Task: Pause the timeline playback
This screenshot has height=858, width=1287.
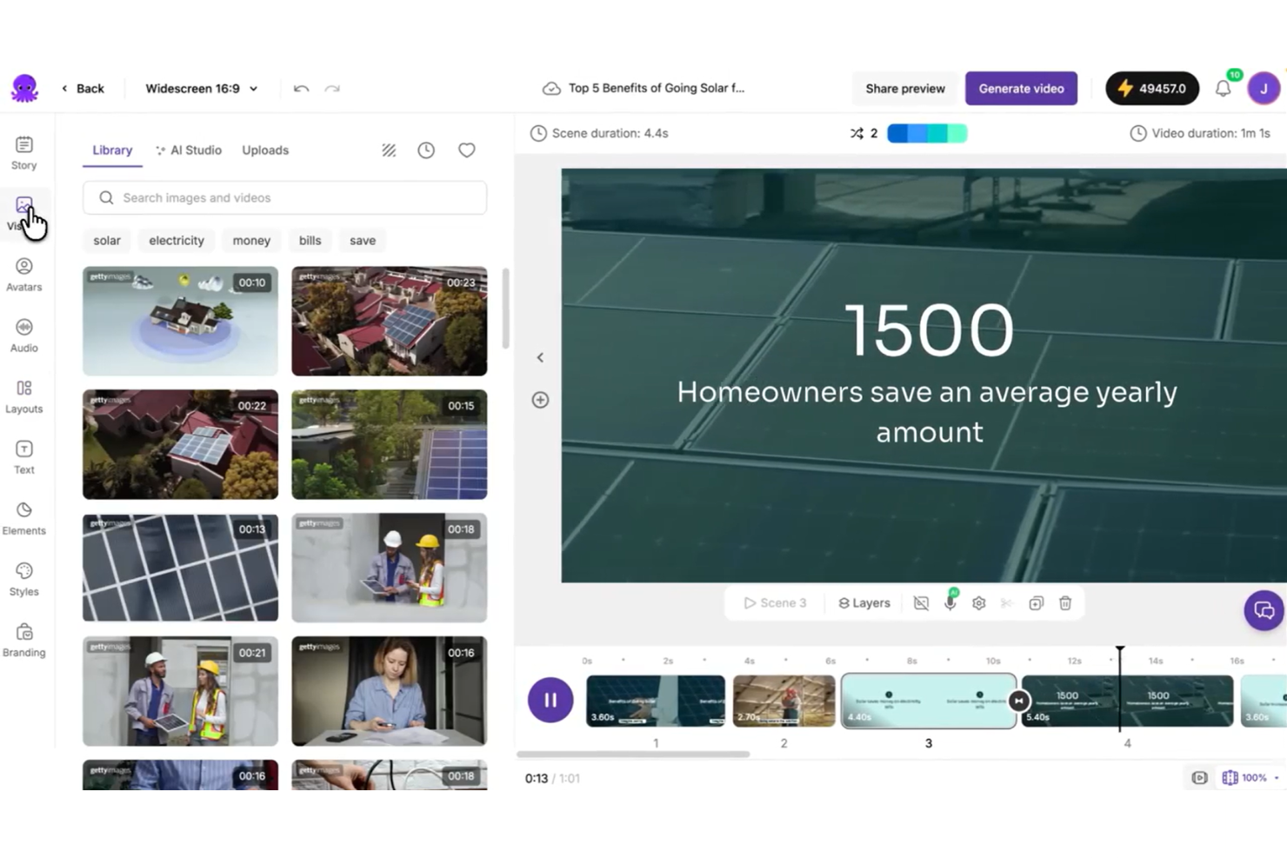Action: coord(550,700)
